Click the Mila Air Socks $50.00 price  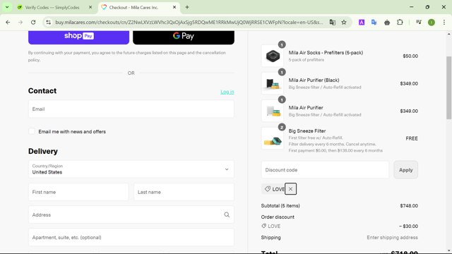410,56
